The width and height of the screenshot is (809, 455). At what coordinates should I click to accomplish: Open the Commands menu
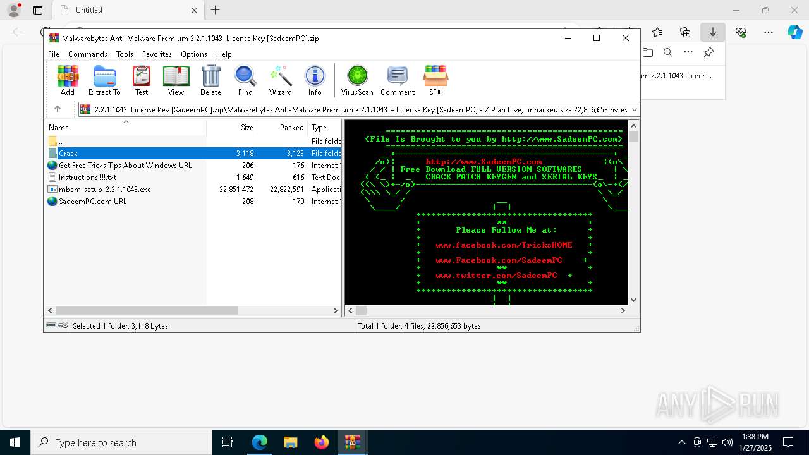point(88,54)
